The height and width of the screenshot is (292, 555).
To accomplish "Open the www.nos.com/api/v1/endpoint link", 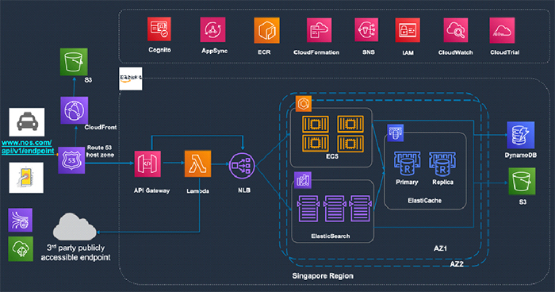I will (x=28, y=147).
